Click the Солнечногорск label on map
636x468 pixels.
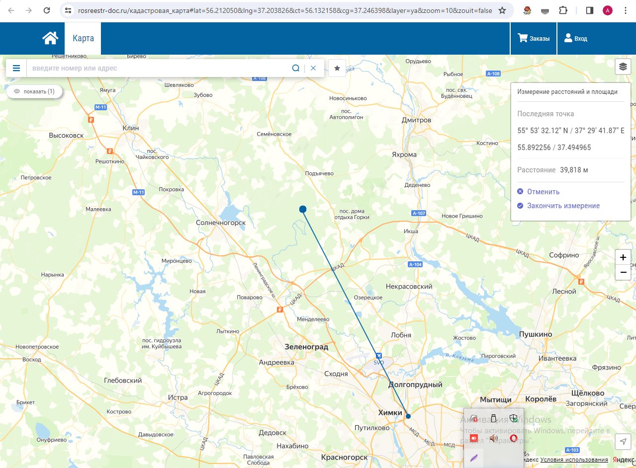221,223
